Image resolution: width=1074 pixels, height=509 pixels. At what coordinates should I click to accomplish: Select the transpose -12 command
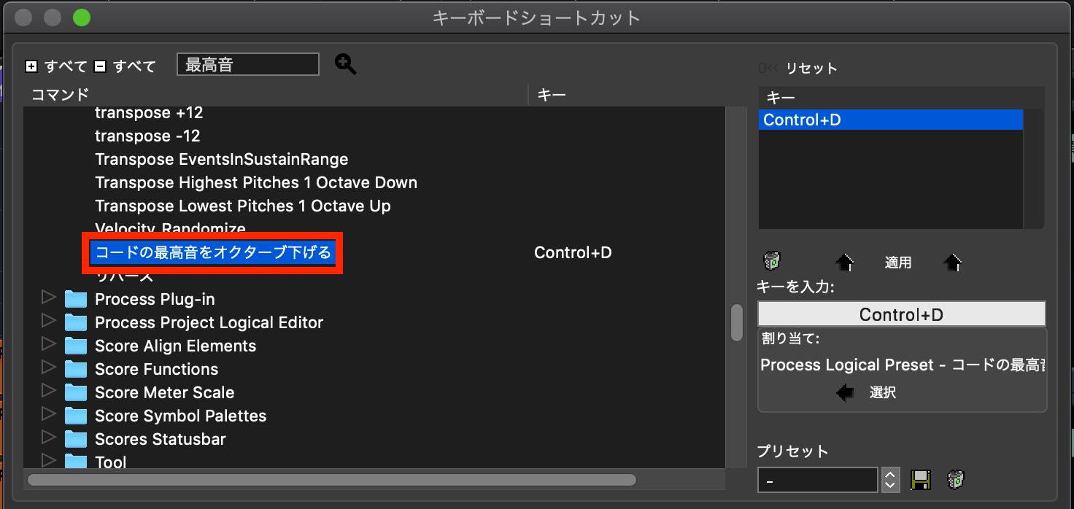tap(147, 136)
